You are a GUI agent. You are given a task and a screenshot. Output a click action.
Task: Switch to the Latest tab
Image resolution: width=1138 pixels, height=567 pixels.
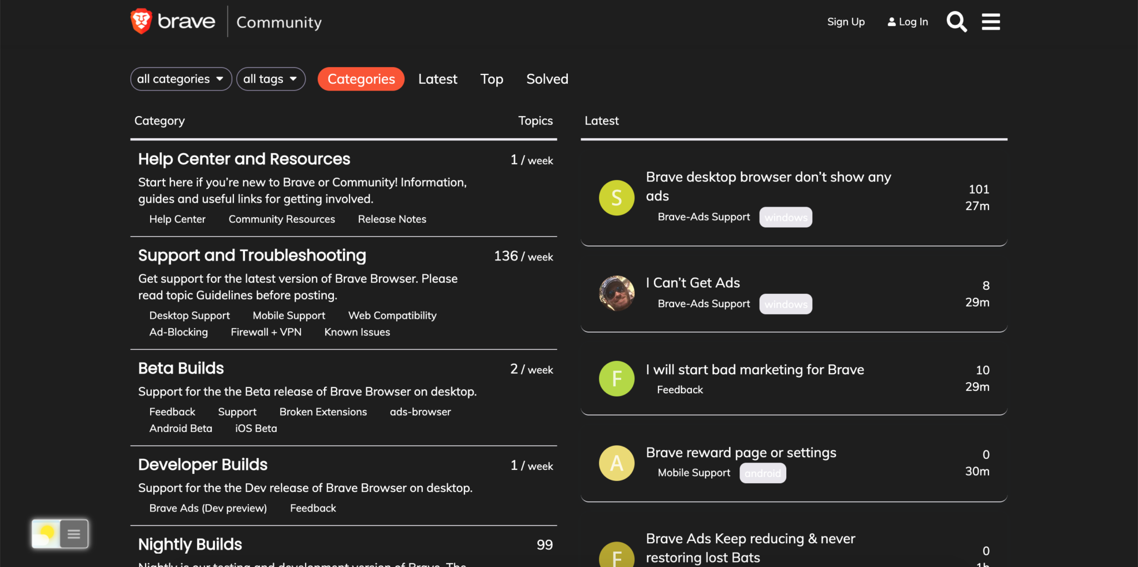437,79
